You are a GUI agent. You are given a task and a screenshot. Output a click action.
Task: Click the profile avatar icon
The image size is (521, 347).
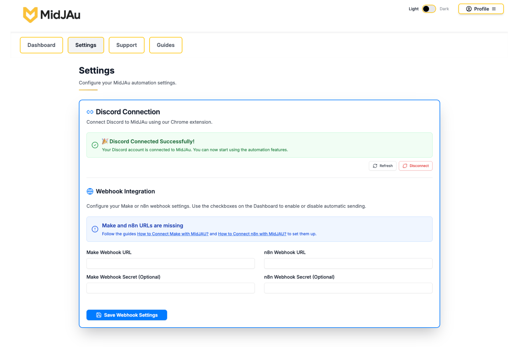pyautogui.click(x=469, y=9)
